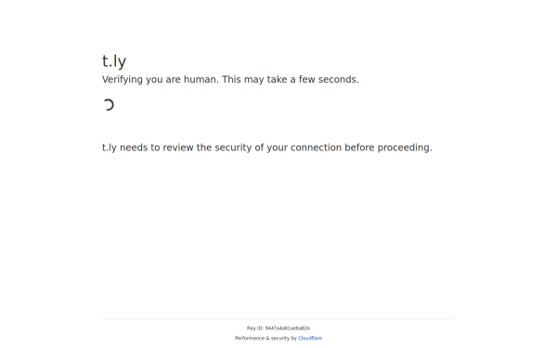Click the word 'Performance' in the footer

pyautogui.click(x=250, y=338)
